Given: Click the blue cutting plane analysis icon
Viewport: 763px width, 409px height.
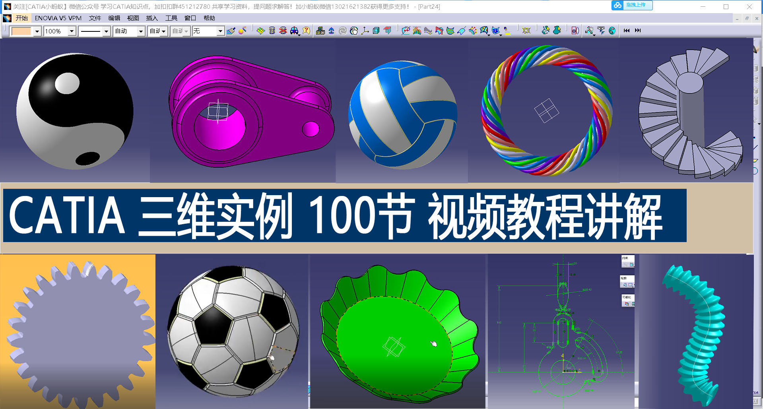Looking at the screenshot, I should 461,31.
